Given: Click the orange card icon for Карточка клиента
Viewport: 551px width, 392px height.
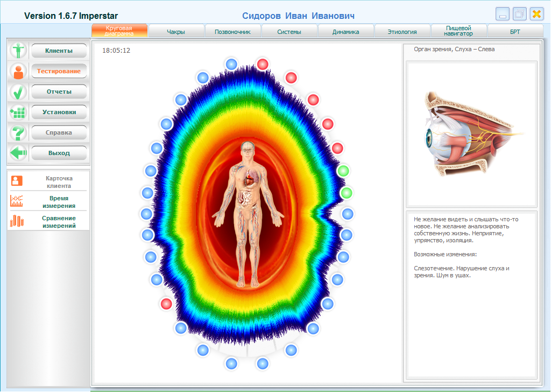Looking at the screenshot, I should [x=17, y=181].
